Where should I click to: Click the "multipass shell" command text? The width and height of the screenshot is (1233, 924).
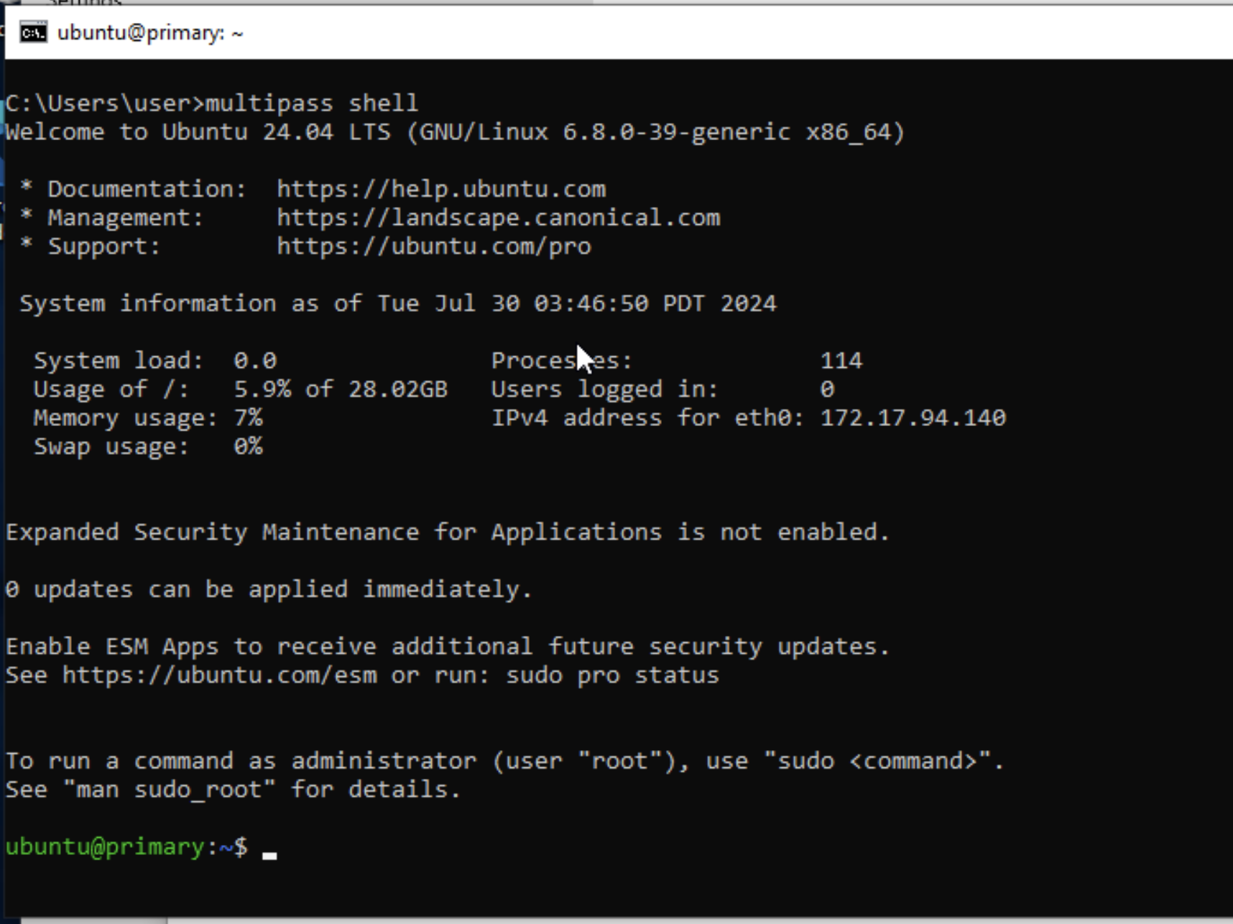coord(311,103)
